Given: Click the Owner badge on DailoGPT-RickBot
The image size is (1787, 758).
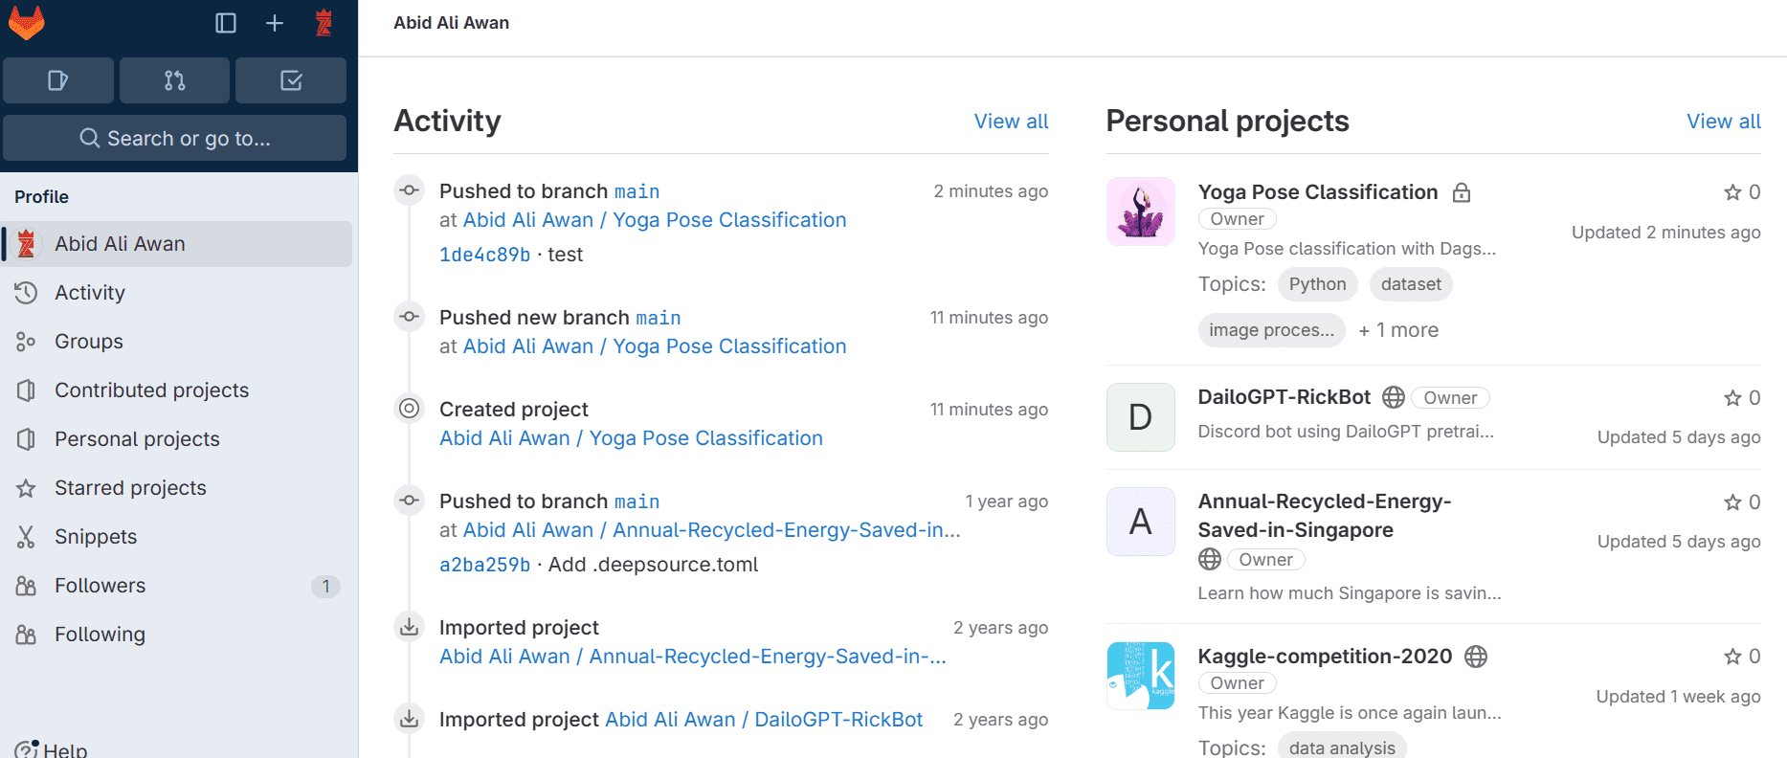Looking at the screenshot, I should 1450,398.
